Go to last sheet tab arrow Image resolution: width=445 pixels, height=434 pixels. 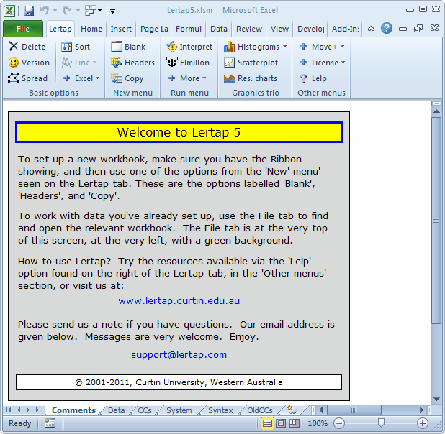38,410
